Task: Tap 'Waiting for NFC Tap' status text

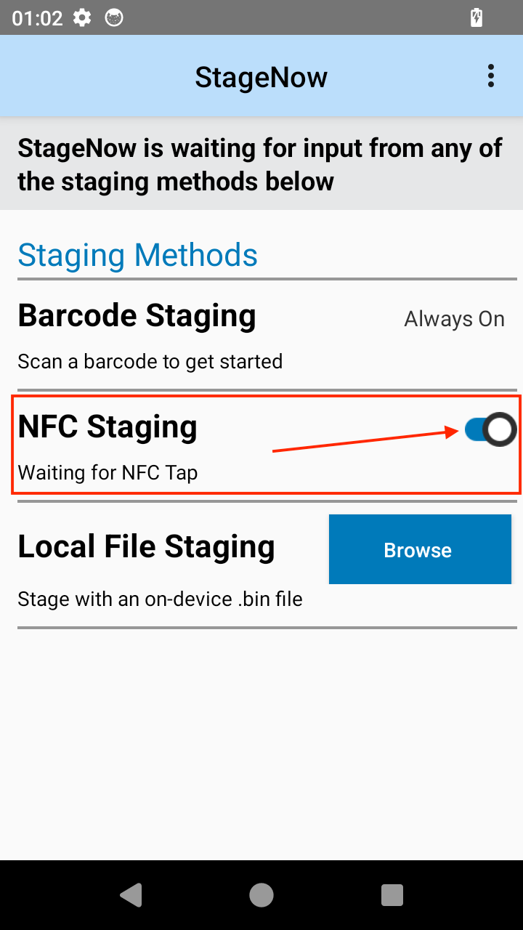Action: click(x=108, y=473)
